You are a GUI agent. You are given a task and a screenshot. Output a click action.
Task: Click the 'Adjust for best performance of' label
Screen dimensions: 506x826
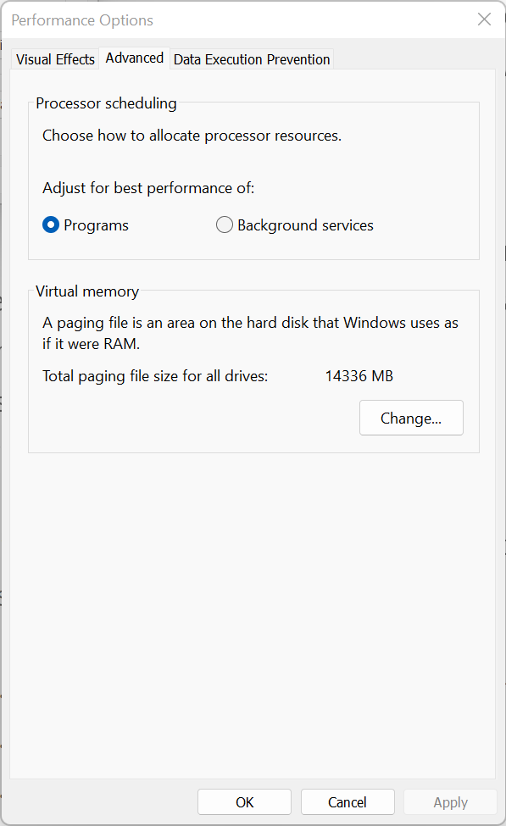coord(148,188)
